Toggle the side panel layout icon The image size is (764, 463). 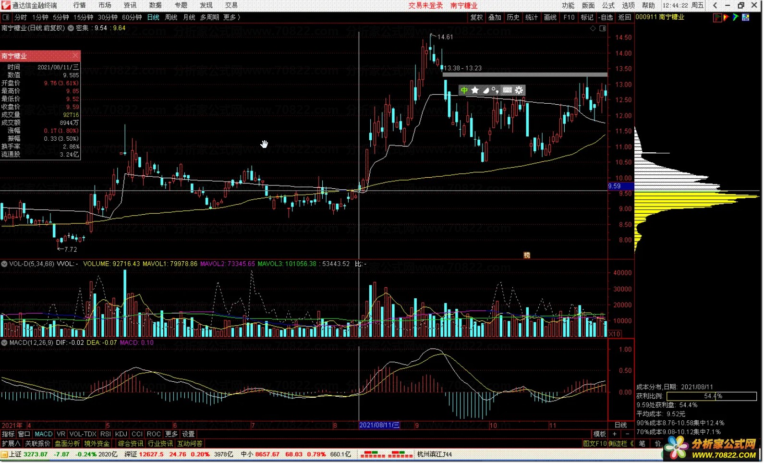tap(603, 28)
